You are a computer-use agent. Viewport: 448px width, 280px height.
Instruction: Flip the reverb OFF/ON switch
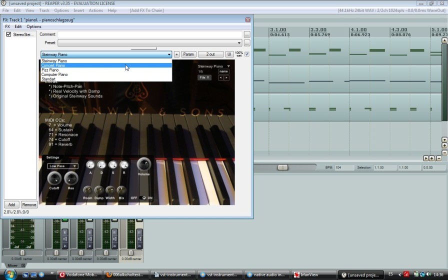click(x=143, y=197)
